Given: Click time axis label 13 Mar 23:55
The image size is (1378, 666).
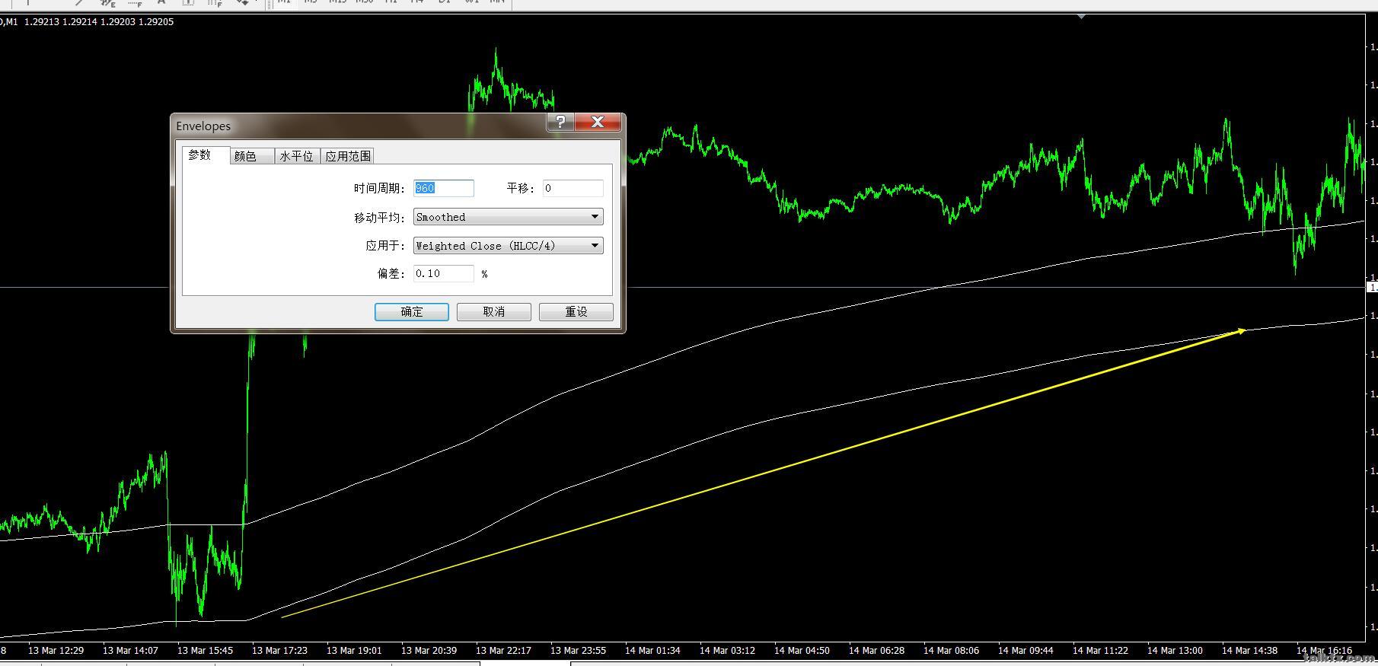Looking at the screenshot, I should [x=578, y=651].
